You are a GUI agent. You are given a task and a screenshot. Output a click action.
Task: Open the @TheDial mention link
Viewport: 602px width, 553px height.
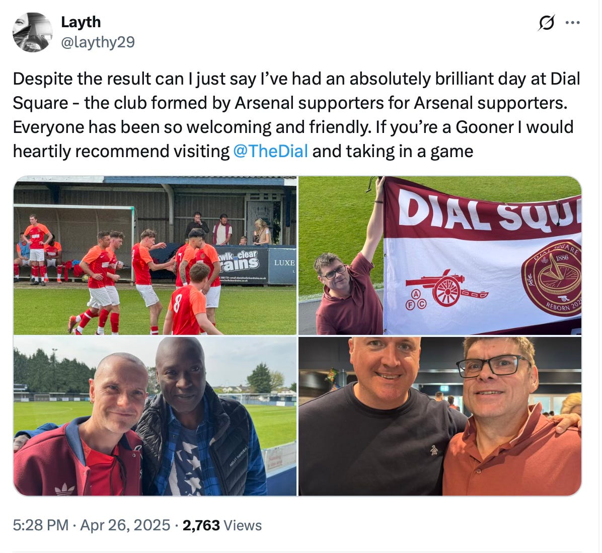(x=270, y=151)
